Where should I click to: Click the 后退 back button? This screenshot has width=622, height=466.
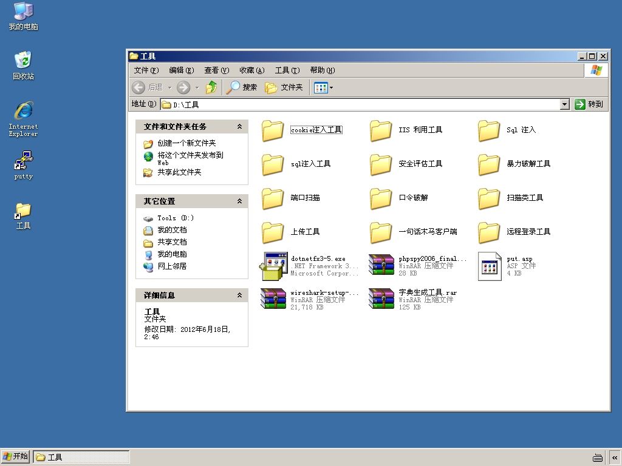(147, 87)
